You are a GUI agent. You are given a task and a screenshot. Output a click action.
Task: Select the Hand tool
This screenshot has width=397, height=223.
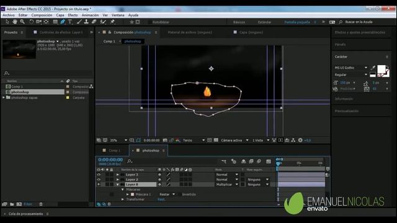[15, 22]
